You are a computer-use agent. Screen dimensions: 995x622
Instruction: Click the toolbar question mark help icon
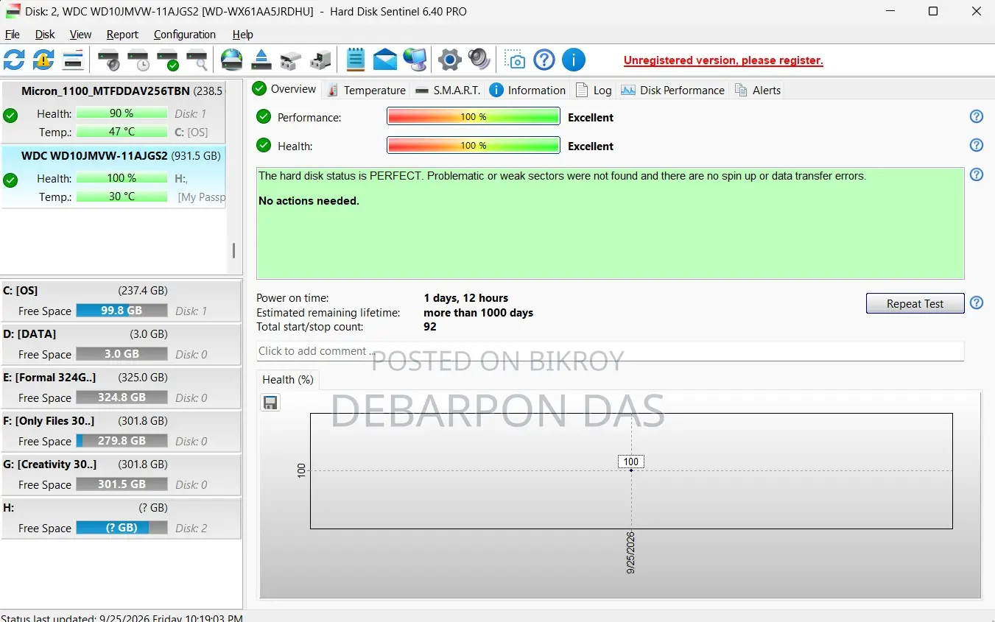click(x=544, y=60)
